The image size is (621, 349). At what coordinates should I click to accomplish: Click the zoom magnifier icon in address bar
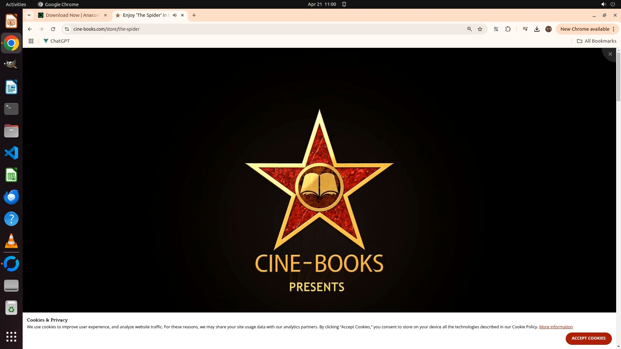click(x=469, y=29)
